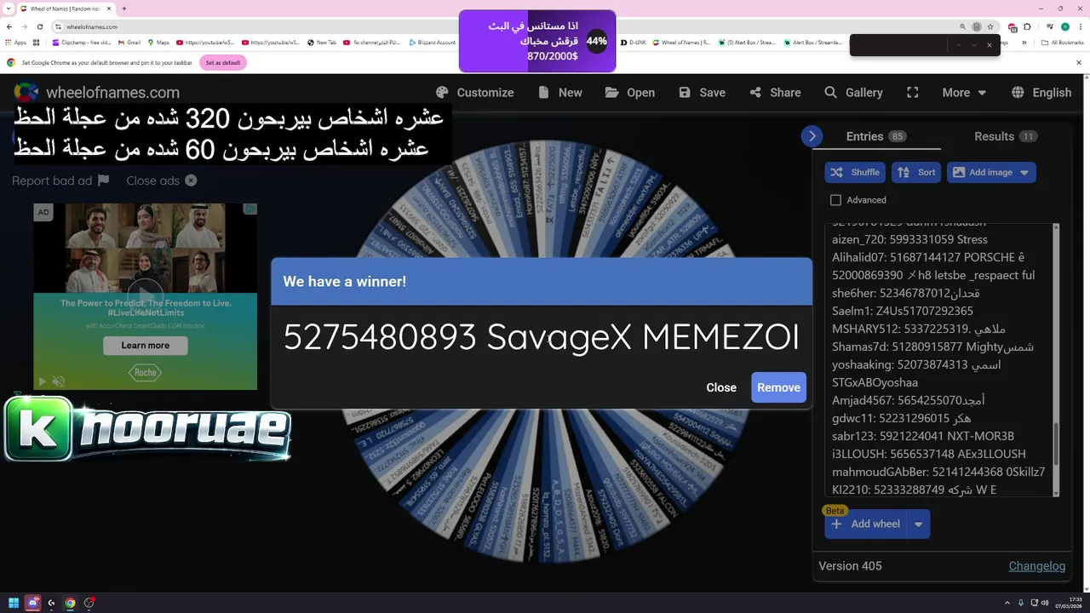Toggle fullscreen mode icon
This screenshot has height=613, width=1090.
point(913,92)
